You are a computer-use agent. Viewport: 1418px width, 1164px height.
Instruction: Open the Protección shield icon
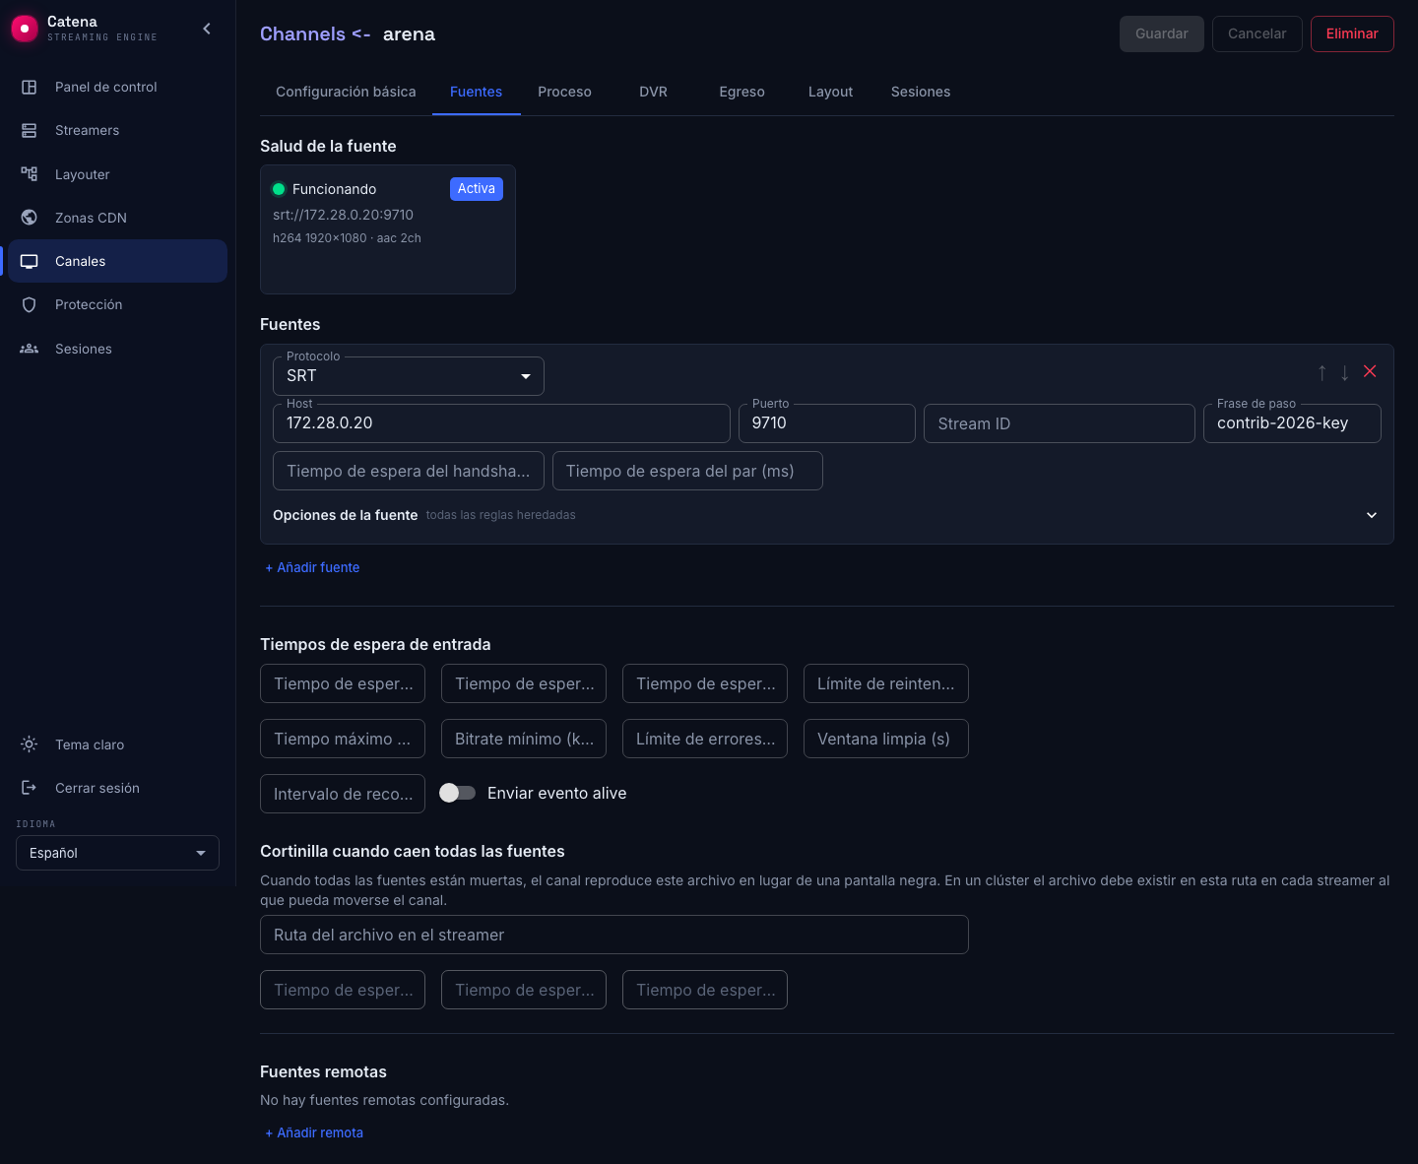30,304
